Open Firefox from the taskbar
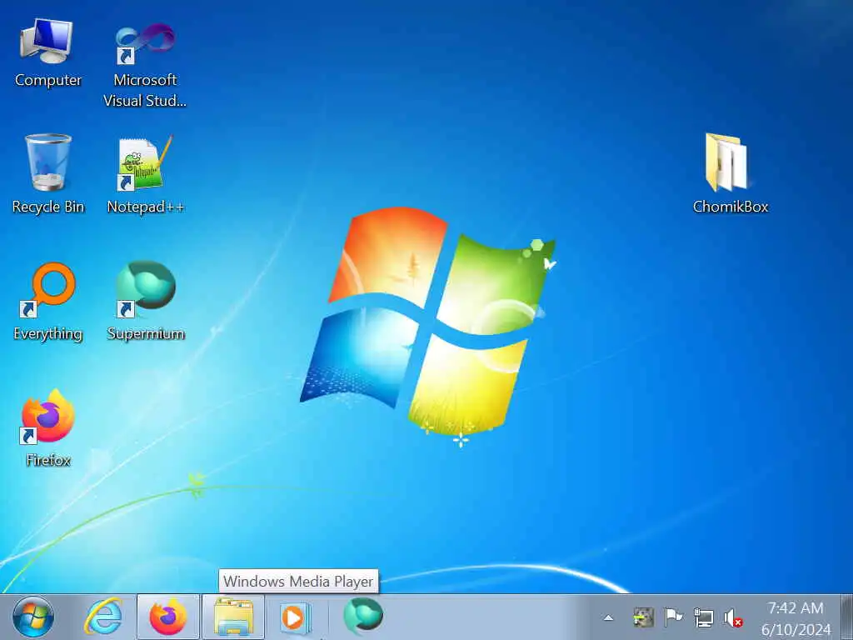 (168, 617)
